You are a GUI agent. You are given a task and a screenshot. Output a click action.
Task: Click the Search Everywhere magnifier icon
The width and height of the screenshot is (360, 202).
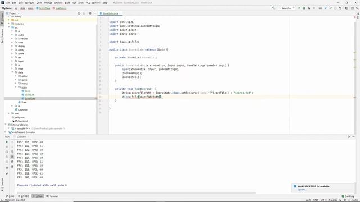point(357,8)
